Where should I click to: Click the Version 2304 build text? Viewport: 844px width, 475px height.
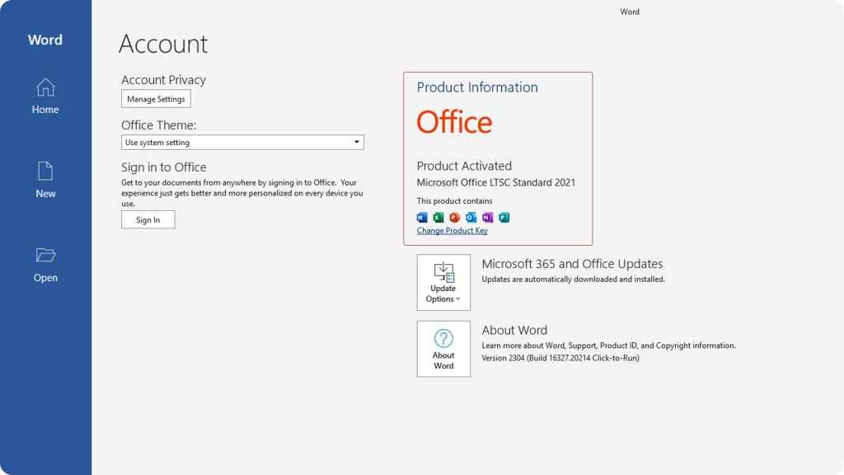click(560, 358)
